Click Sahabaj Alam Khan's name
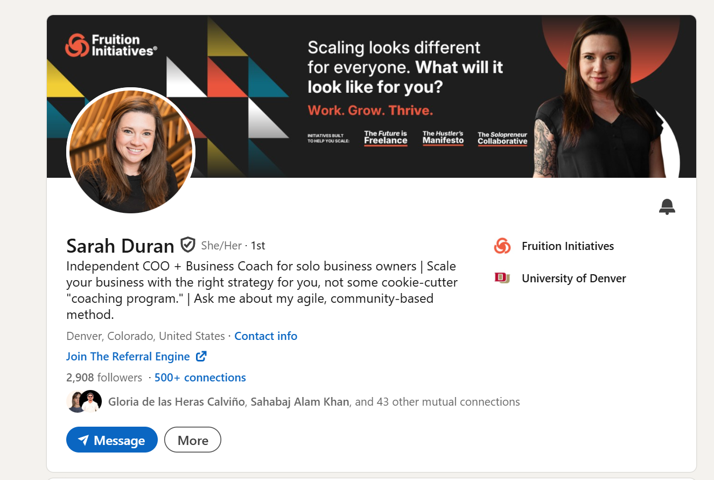The height and width of the screenshot is (480, 714). click(x=299, y=401)
